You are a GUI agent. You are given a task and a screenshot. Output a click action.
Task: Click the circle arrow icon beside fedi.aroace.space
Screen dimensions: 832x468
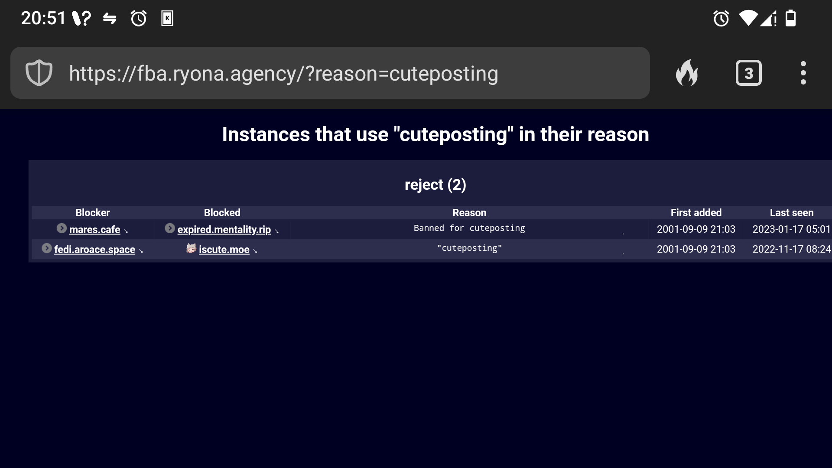pos(47,248)
